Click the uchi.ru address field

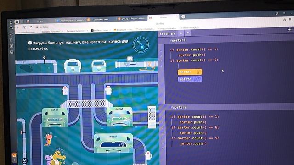[x=44, y=27]
